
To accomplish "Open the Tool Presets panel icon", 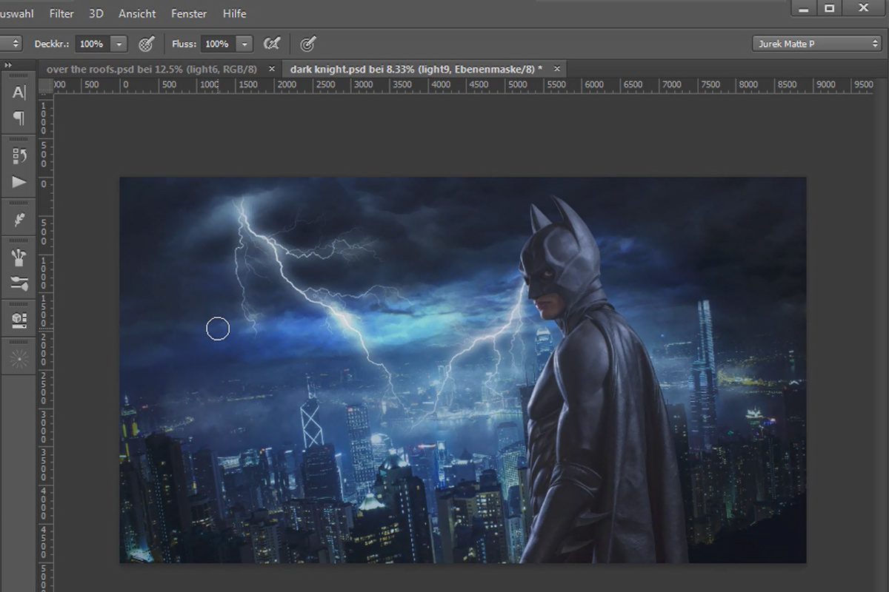I will click(x=19, y=283).
